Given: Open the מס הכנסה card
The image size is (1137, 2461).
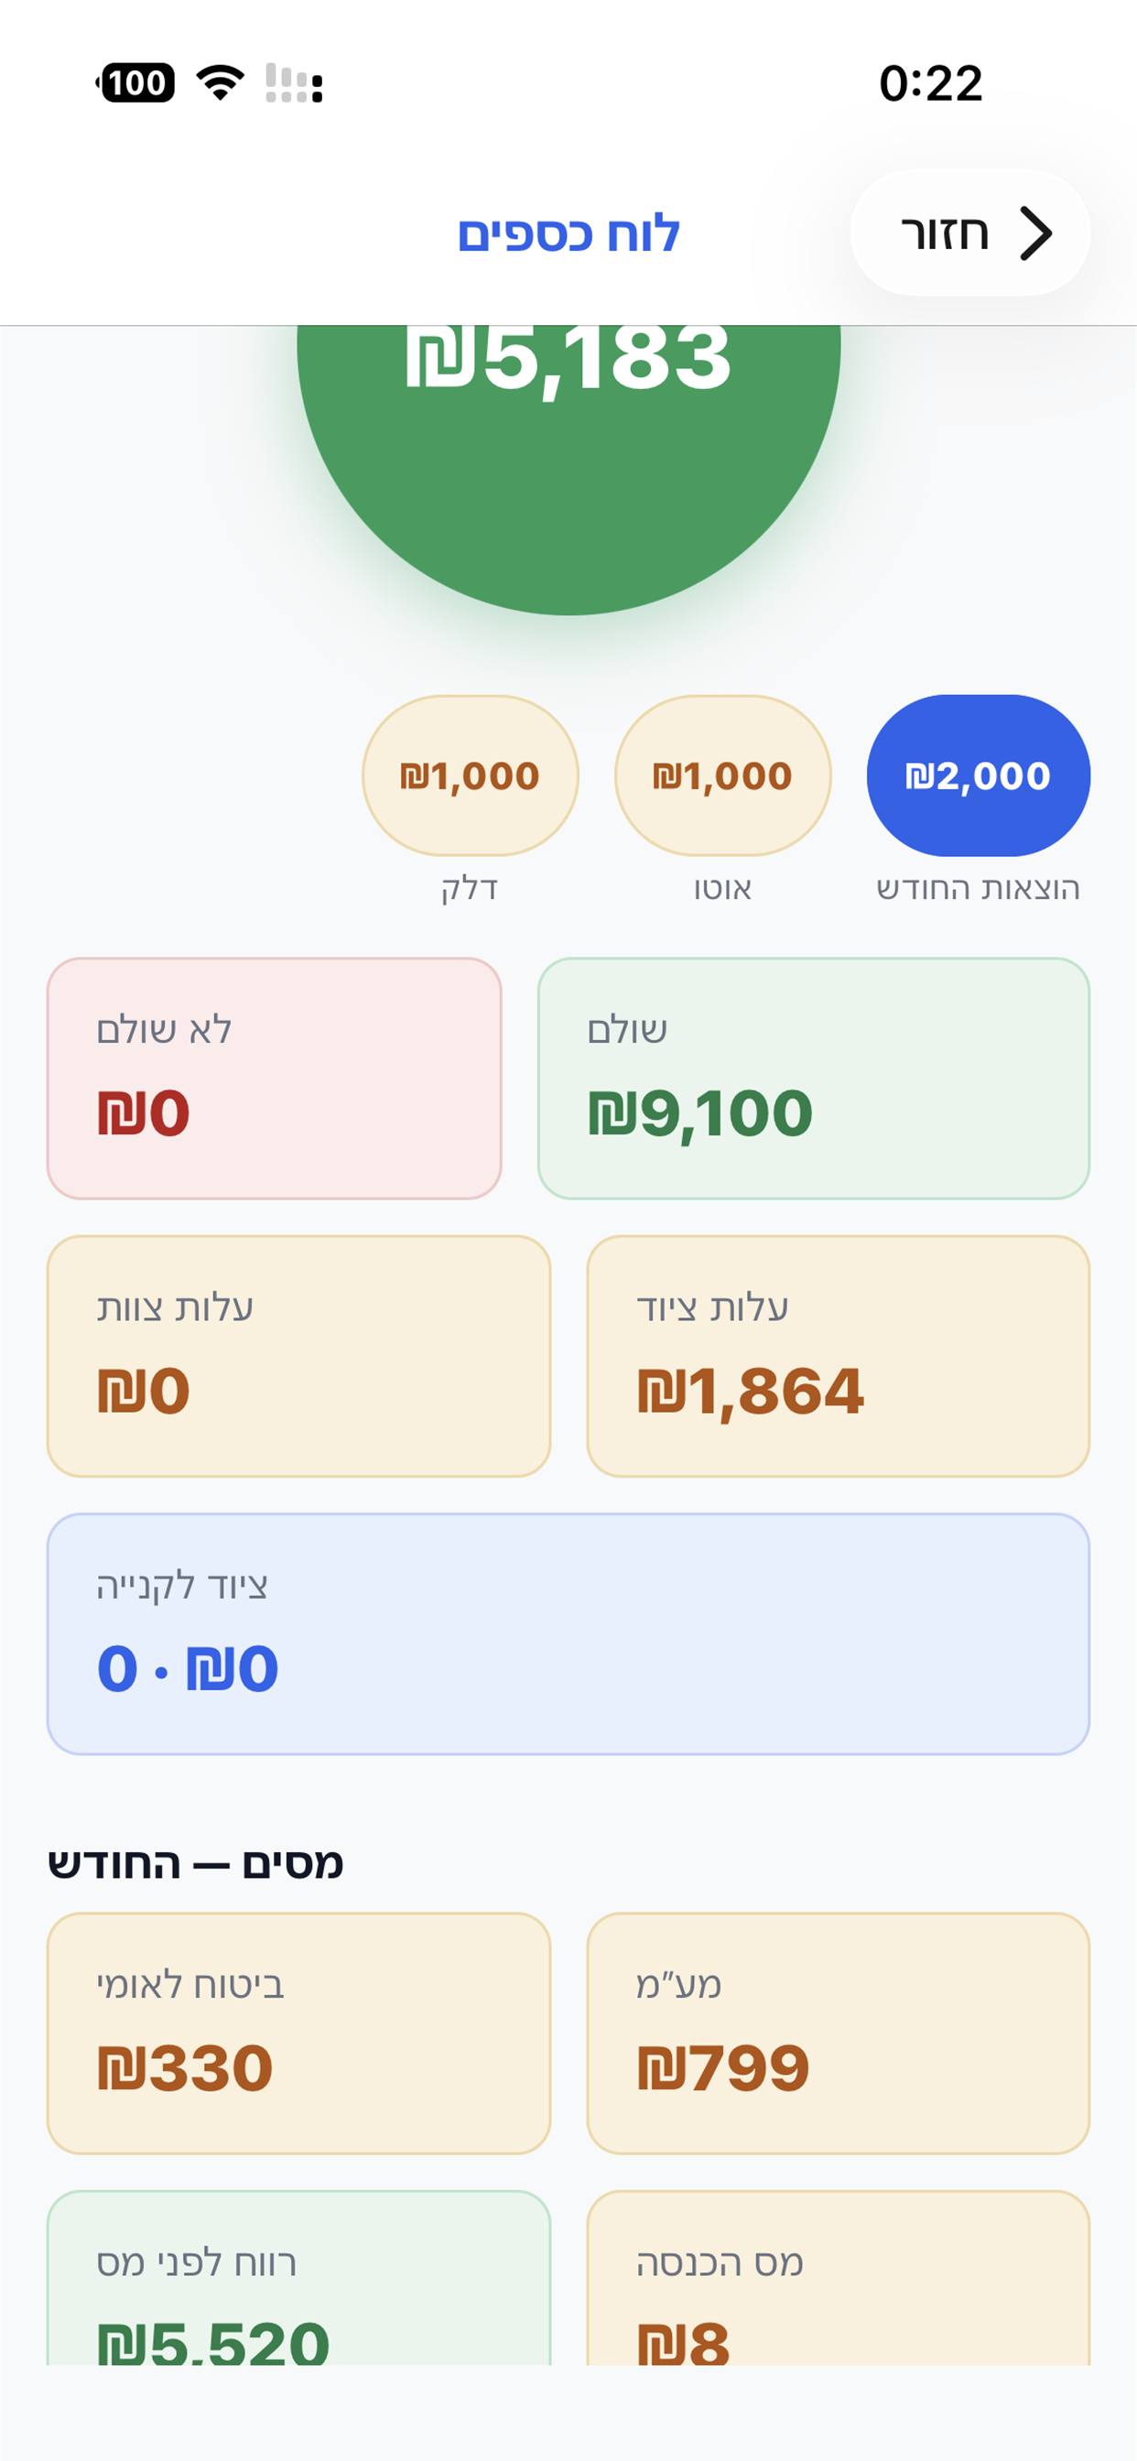Looking at the screenshot, I should click(838, 2278).
